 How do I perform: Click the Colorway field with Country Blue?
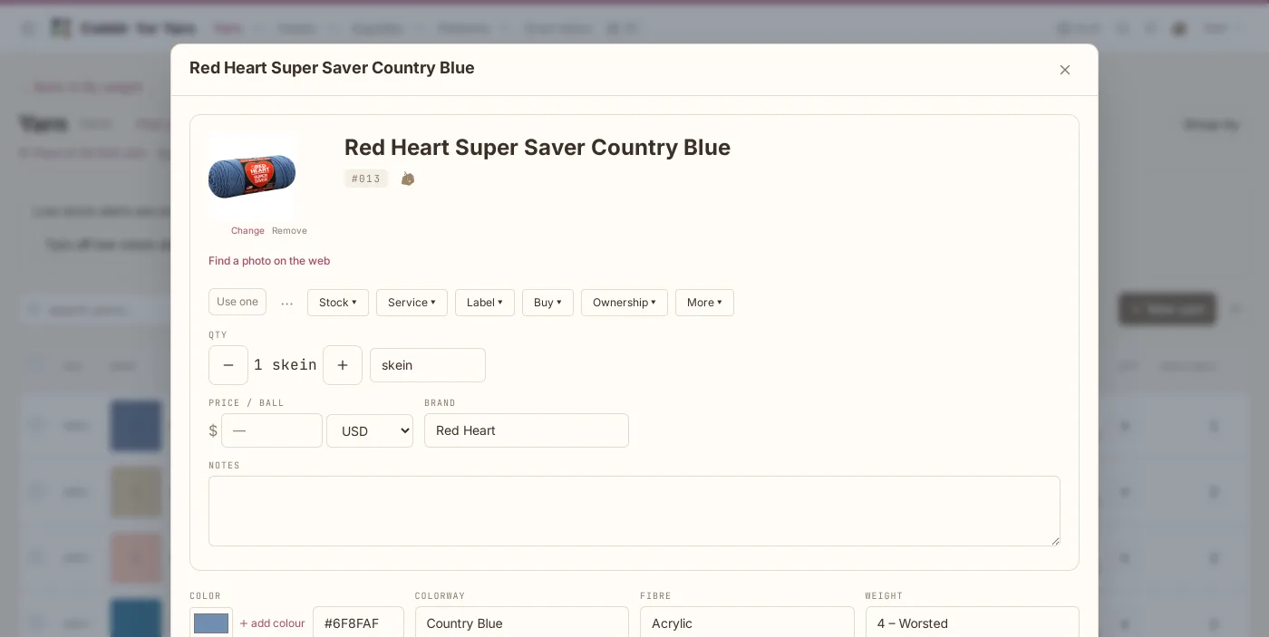point(522,623)
